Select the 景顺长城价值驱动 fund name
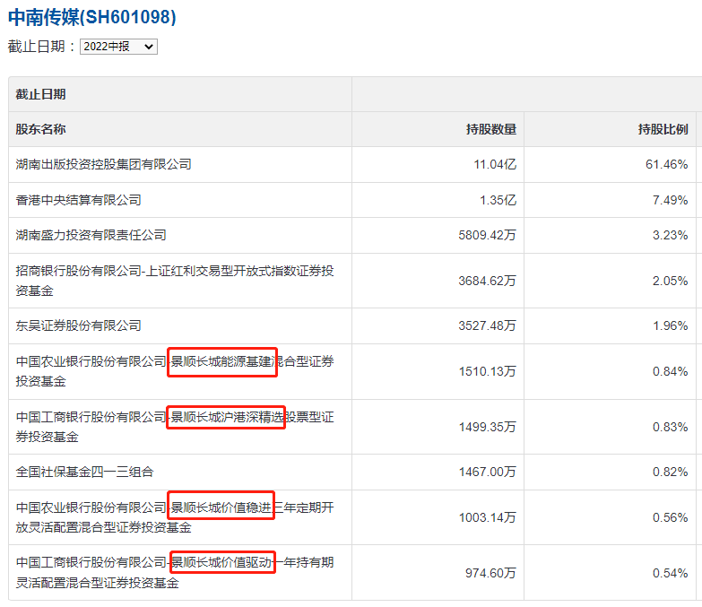 tap(222, 562)
